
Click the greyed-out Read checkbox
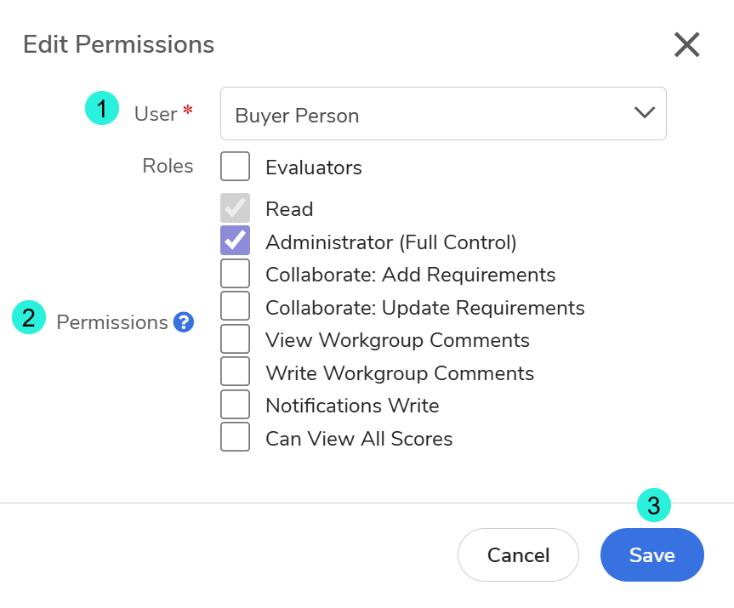coord(235,208)
